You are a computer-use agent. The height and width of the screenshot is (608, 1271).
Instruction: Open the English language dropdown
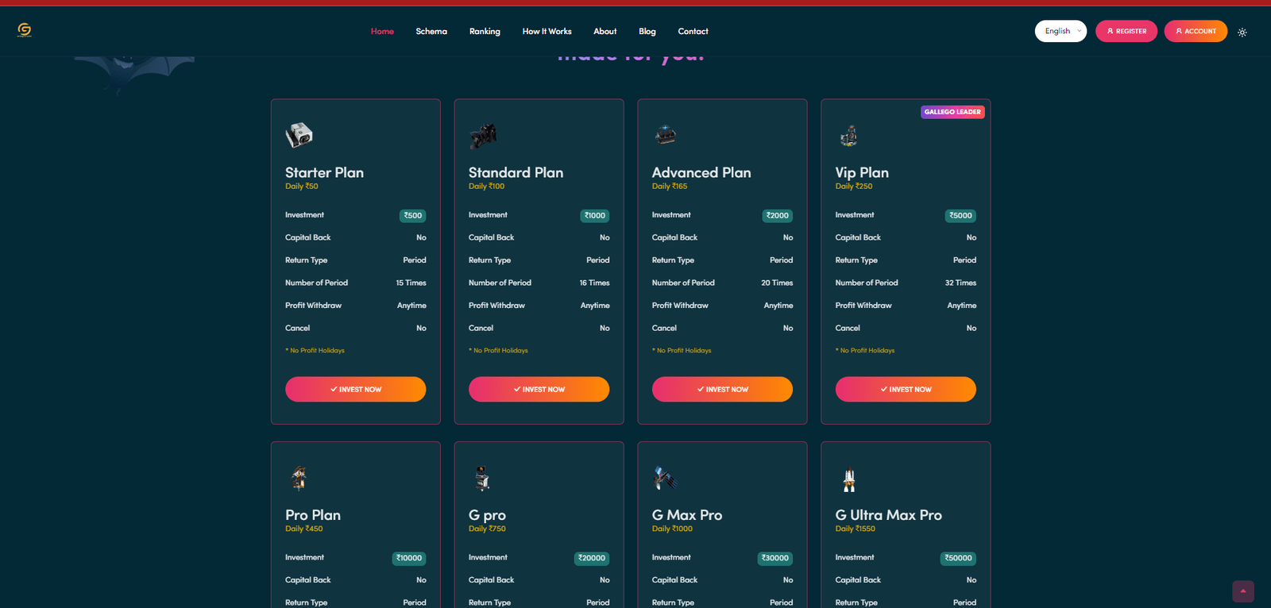1060,31
